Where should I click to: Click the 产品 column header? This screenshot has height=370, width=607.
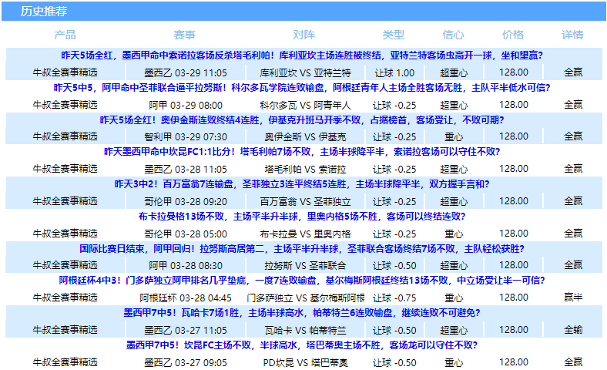point(65,35)
